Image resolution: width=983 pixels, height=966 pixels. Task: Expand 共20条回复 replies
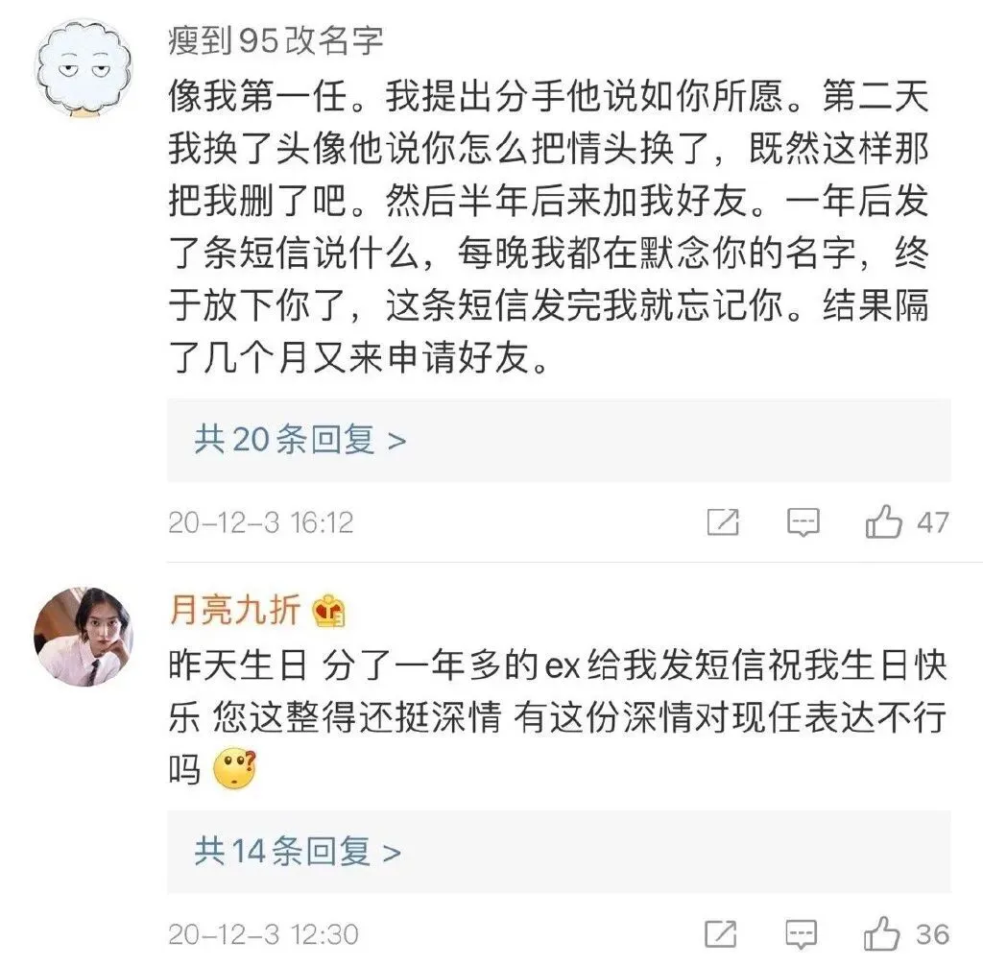pyautogui.click(x=560, y=440)
